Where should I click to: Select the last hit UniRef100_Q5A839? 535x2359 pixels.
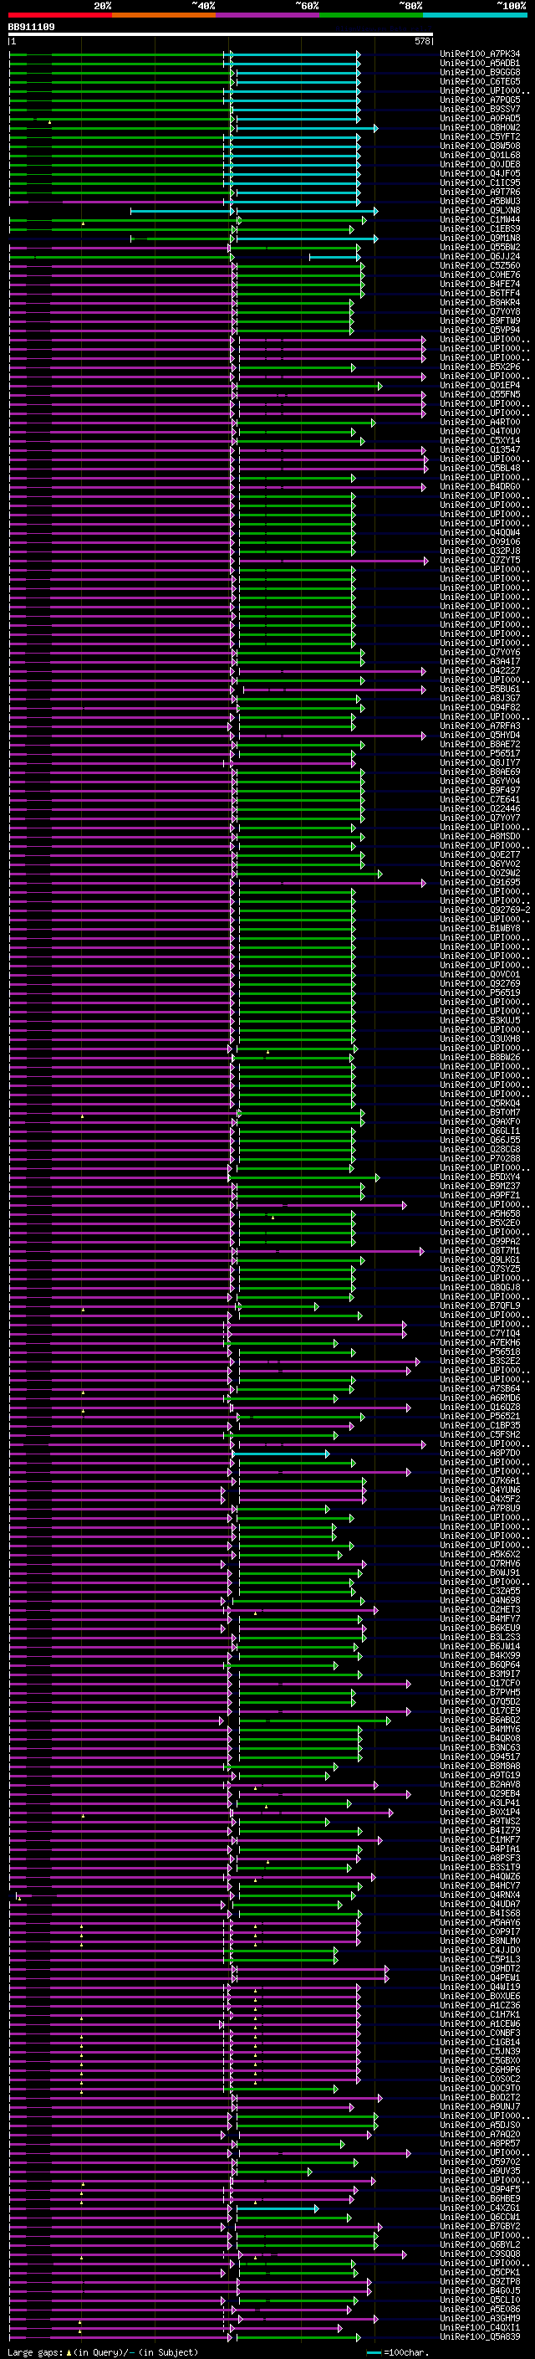pos(480,2336)
